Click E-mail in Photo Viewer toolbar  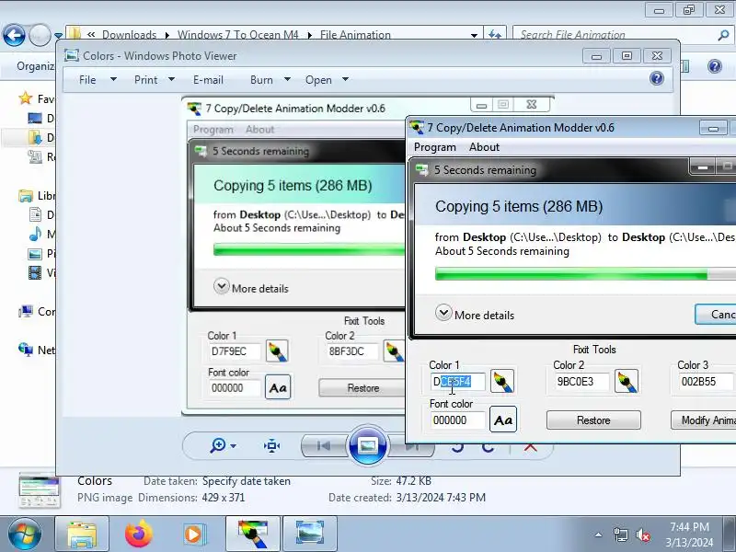pyautogui.click(x=208, y=80)
